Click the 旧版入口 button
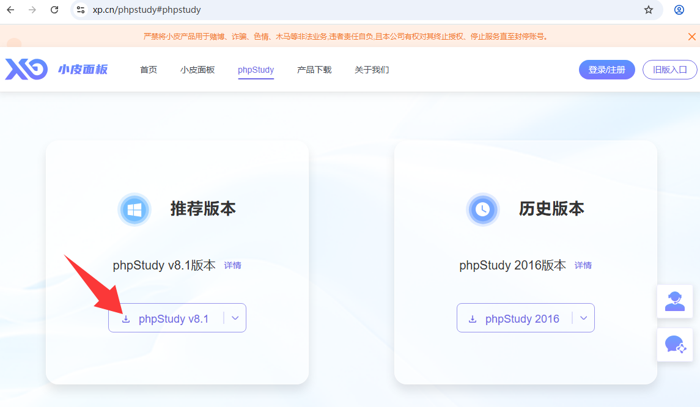The image size is (700, 407). click(x=669, y=70)
